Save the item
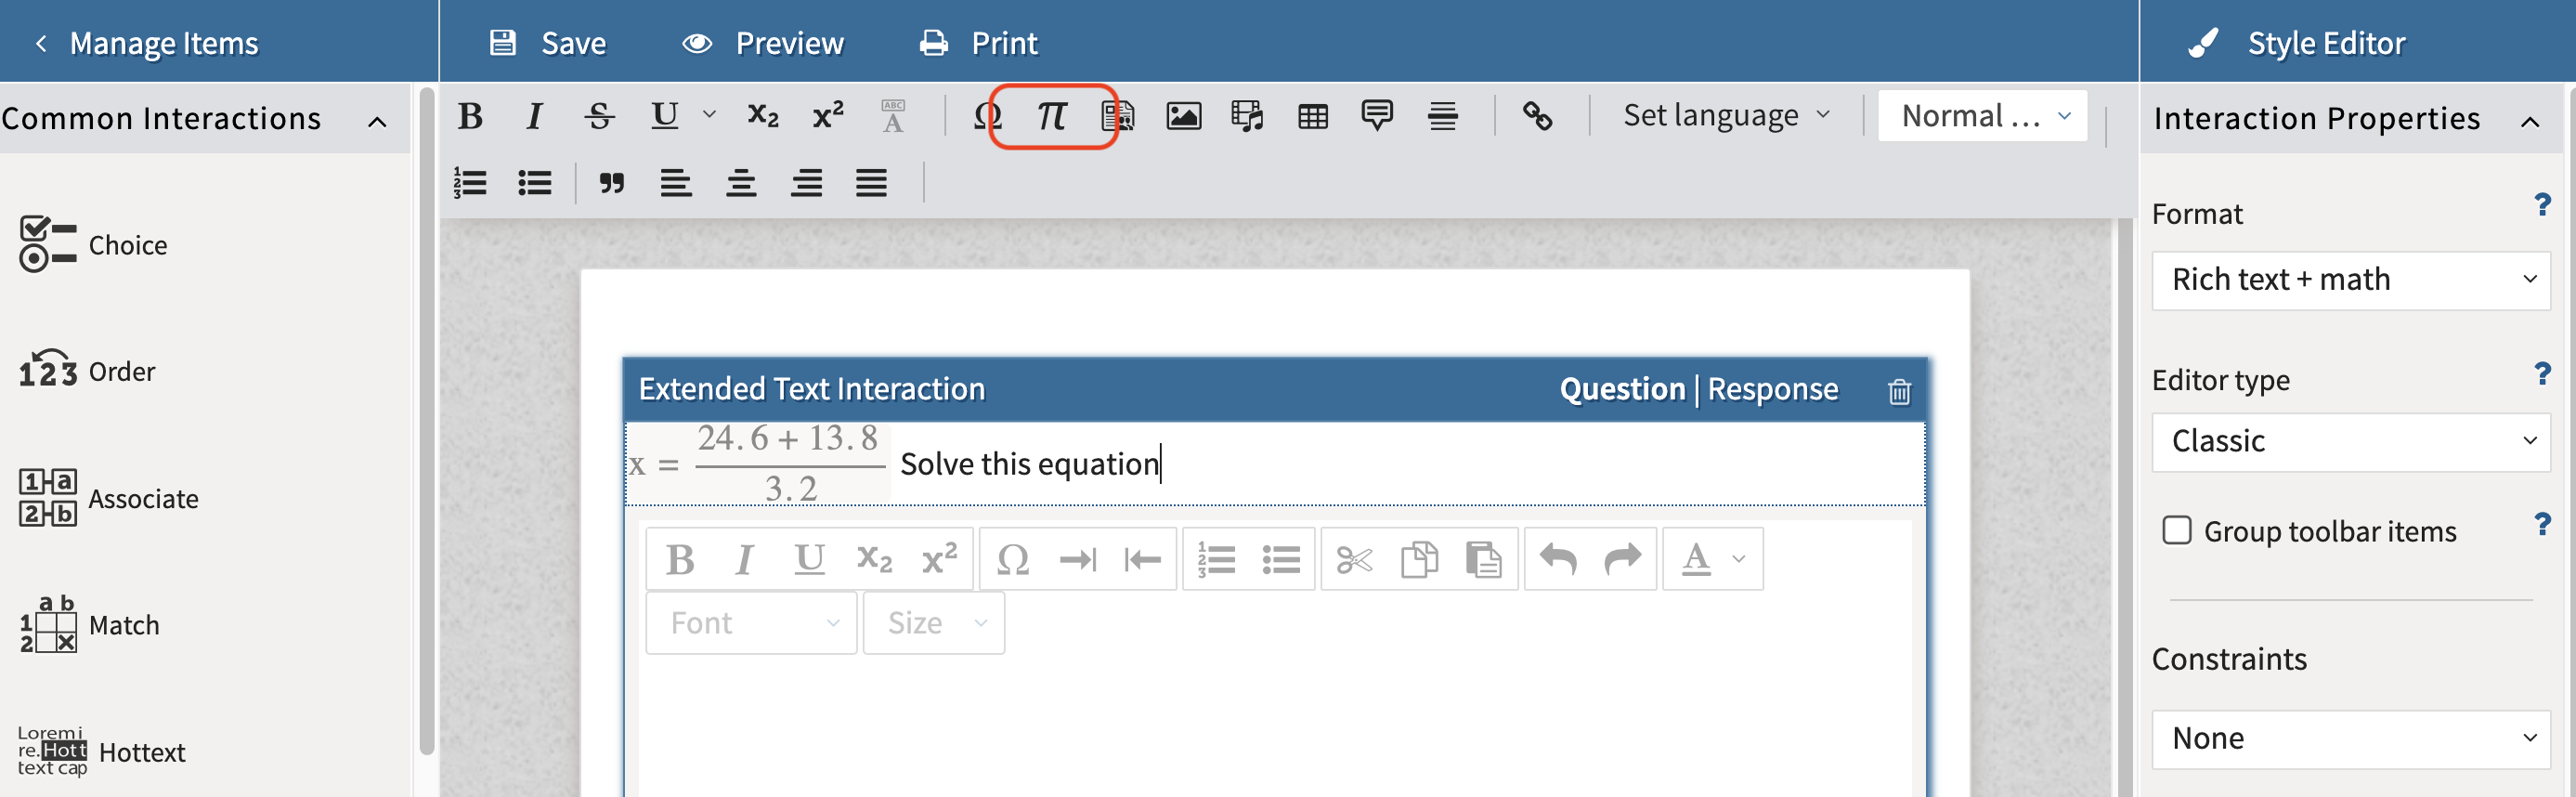 [x=547, y=43]
